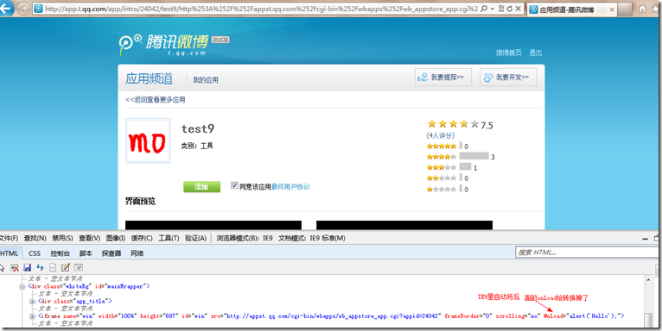Viewport: 662px width, 331px height.
Task: Switch to the 探查器 tab
Action: click(x=111, y=253)
